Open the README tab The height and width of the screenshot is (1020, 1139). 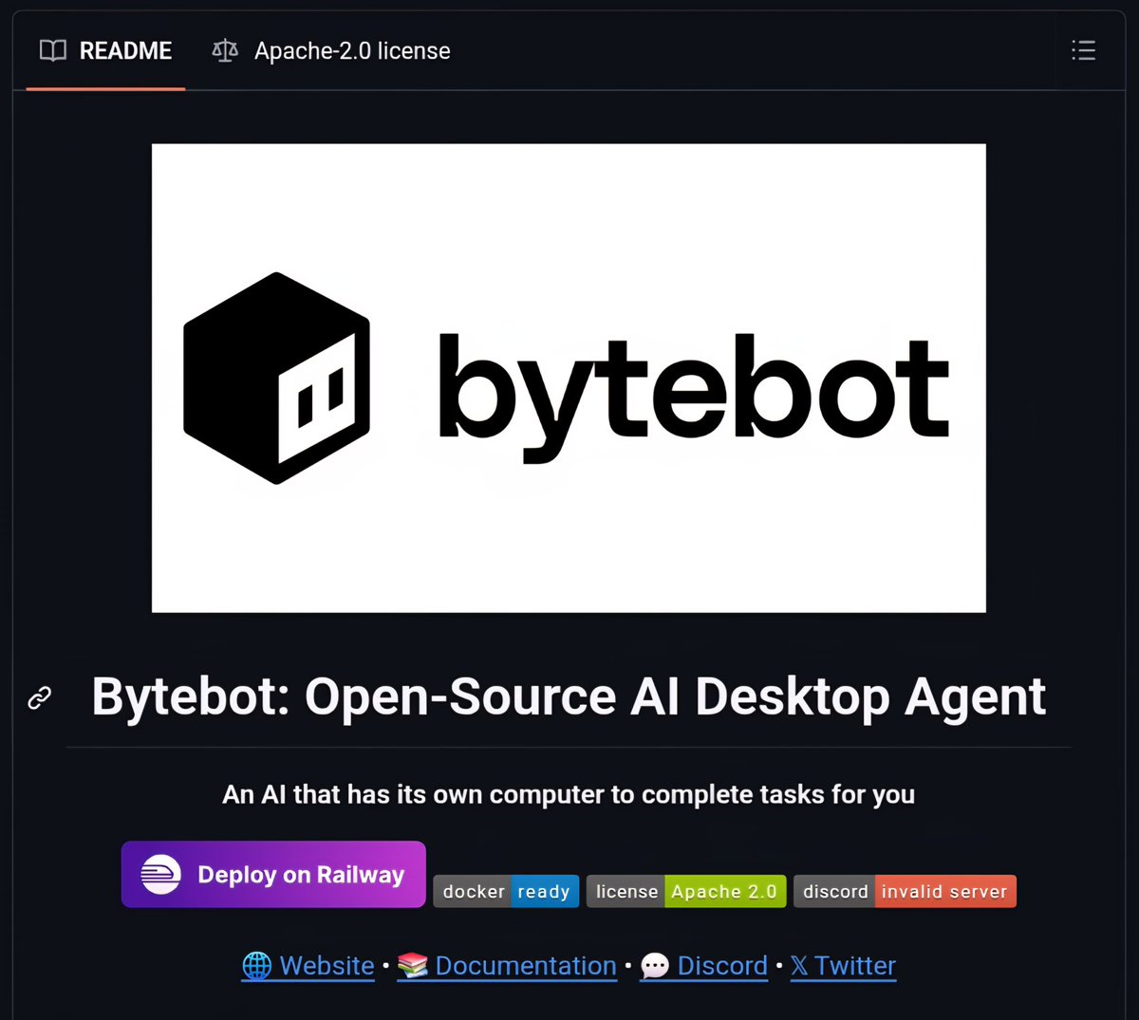[105, 51]
